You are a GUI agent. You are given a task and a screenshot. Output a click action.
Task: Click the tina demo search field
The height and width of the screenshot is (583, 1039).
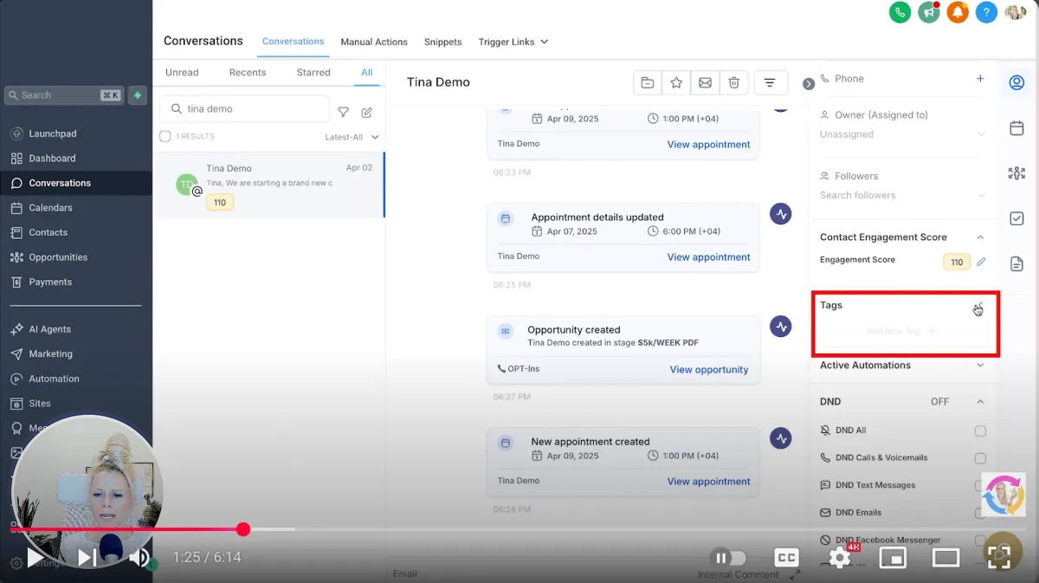(x=244, y=109)
